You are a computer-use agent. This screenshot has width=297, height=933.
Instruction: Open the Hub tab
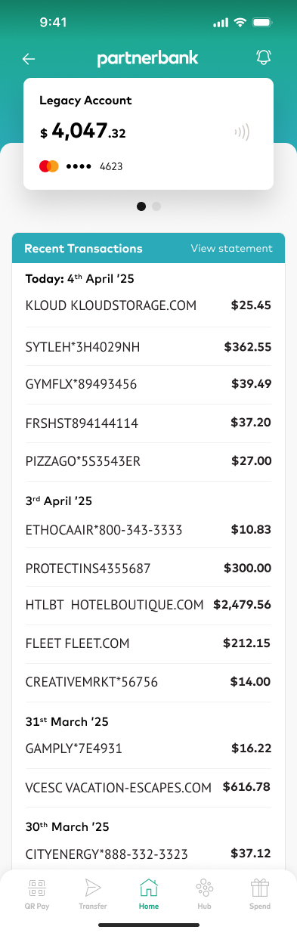click(204, 894)
